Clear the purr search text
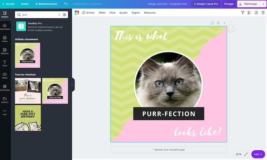 coord(59,15)
